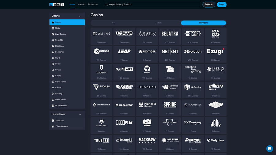The height and width of the screenshot is (155, 276).
Task: Open the Craps dice icon
Action: pyautogui.click(x=53, y=76)
